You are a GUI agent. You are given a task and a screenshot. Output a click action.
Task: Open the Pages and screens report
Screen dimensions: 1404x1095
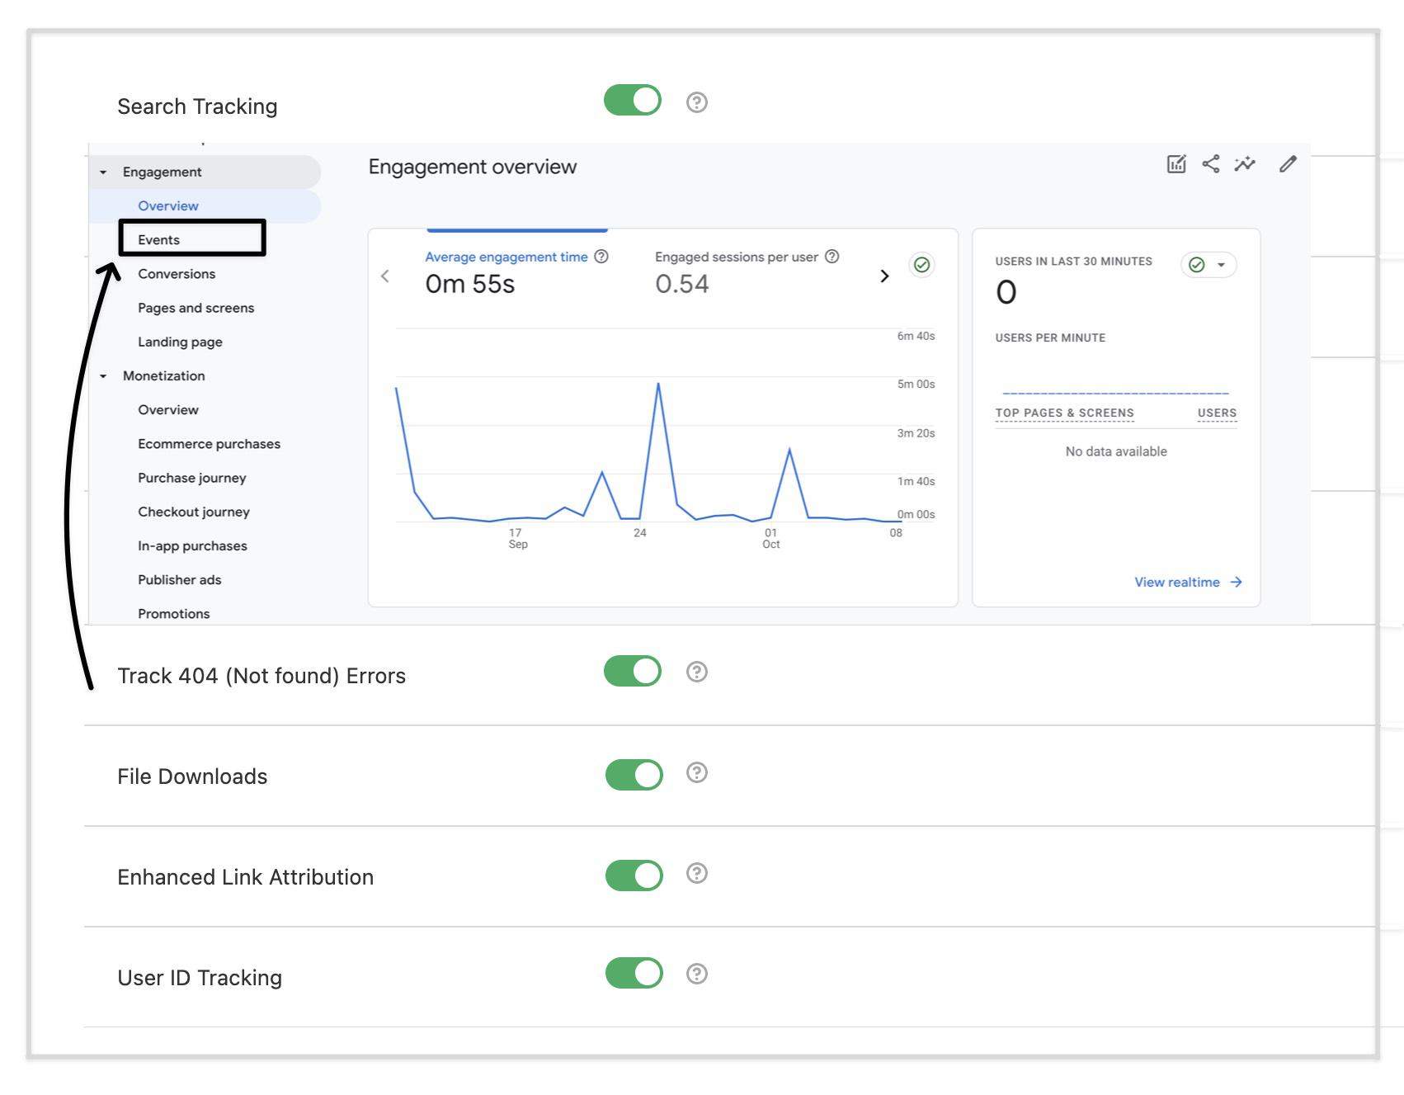(x=196, y=308)
